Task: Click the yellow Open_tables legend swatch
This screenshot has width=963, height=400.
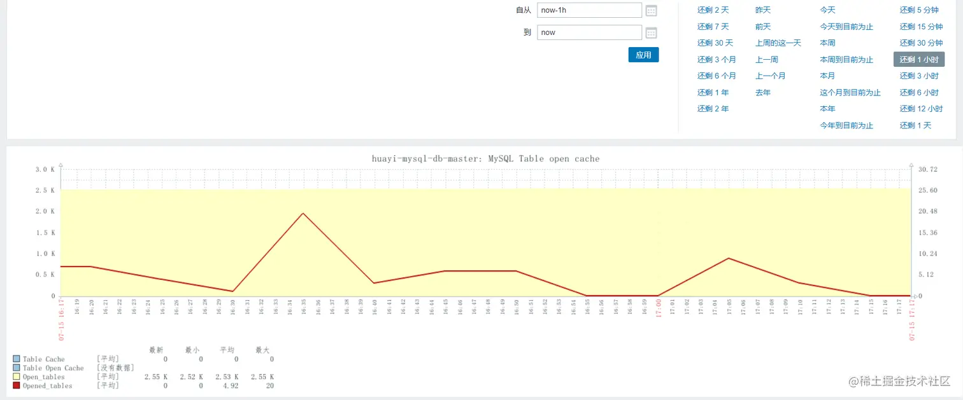Action: (17, 377)
